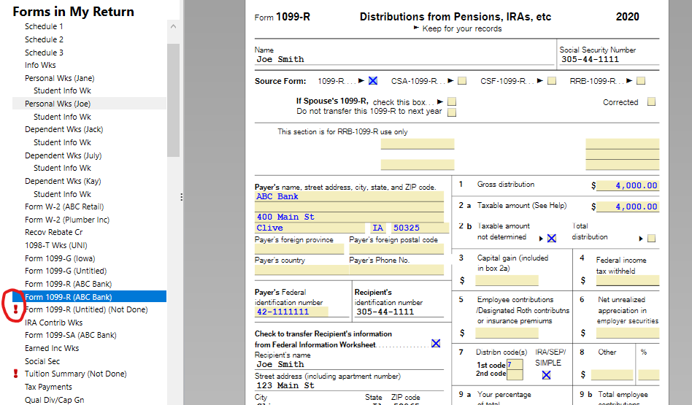Open Form 1099-G (Untitled)

click(x=66, y=271)
